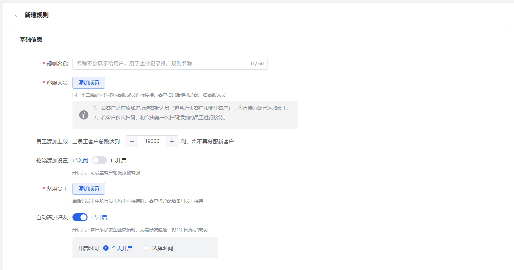Click the 自动通过好友 label
Screen dimensions: 514x270
click(x=52, y=217)
